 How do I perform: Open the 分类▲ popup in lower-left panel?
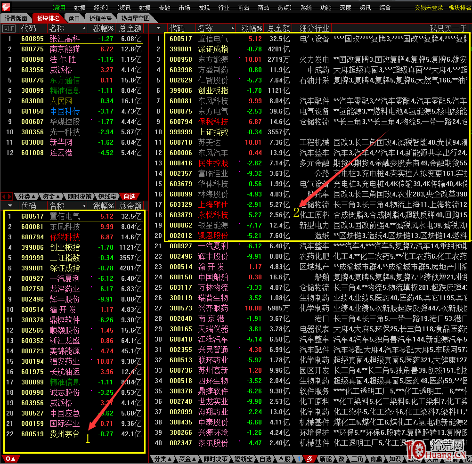[27, 196]
